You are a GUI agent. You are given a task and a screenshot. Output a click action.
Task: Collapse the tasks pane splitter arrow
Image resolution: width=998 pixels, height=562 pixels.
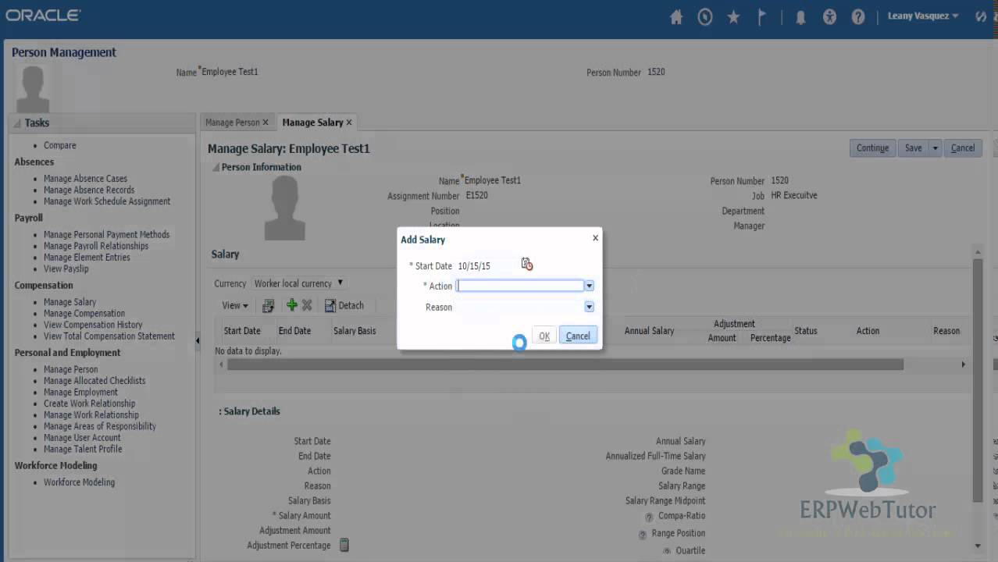[x=198, y=340]
